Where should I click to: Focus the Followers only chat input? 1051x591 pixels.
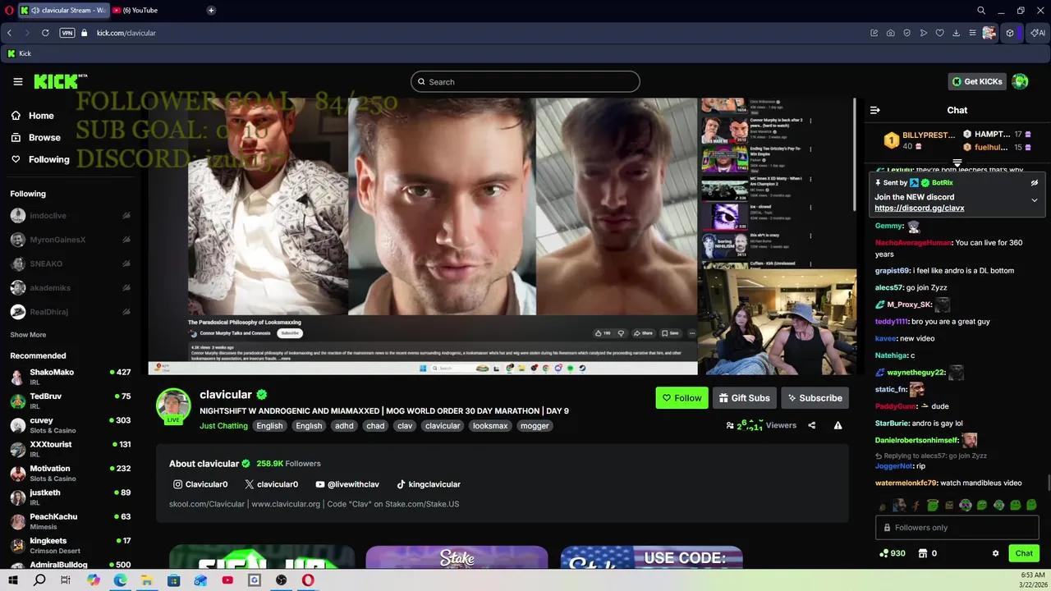tap(957, 528)
